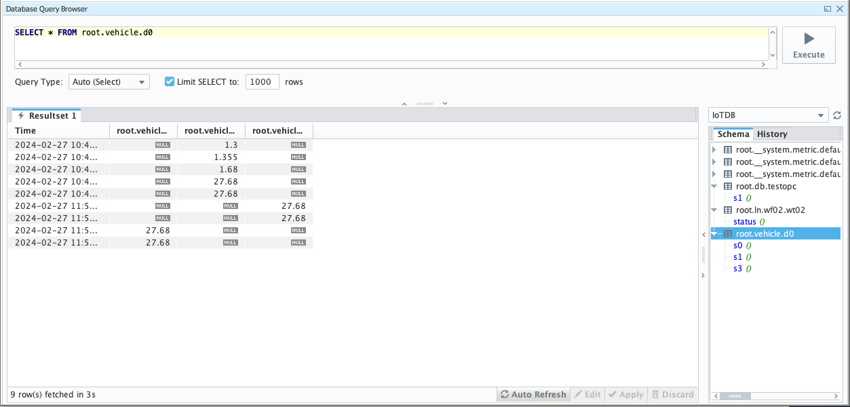Switch to the History tab

(x=772, y=134)
